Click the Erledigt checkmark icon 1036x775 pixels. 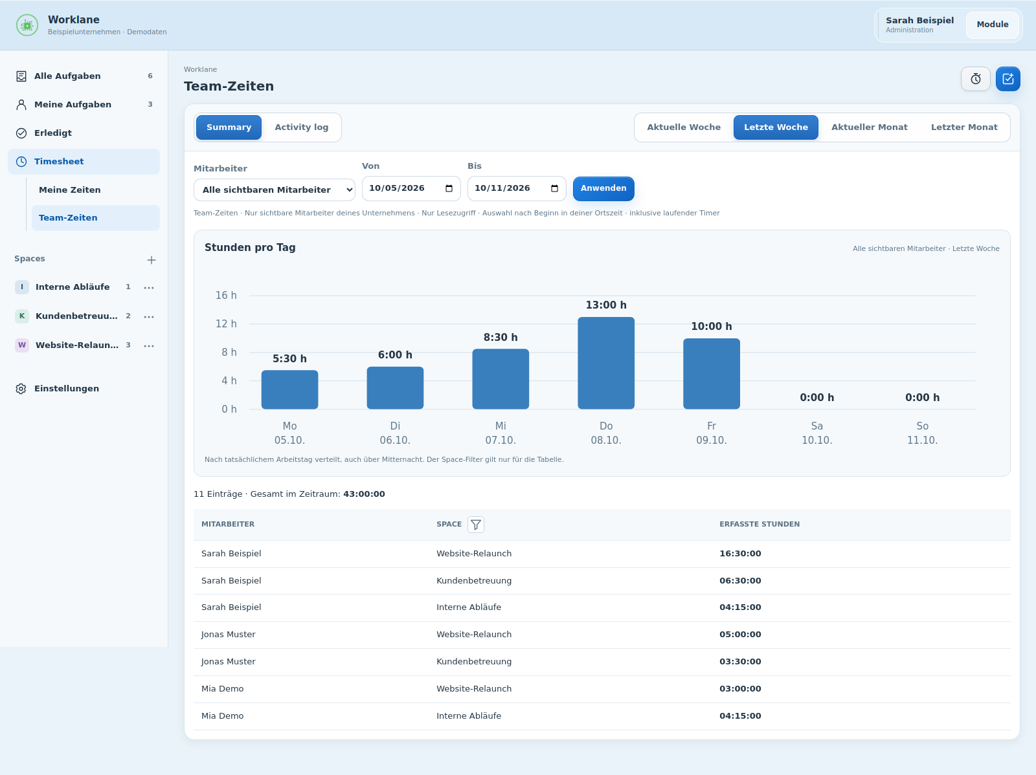pyautogui.click(x=21, y=133)
